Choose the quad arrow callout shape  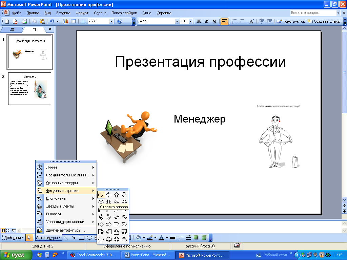click(117, 239)
